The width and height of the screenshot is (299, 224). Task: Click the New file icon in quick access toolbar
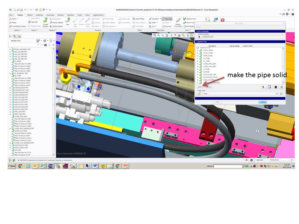point(14,10)
